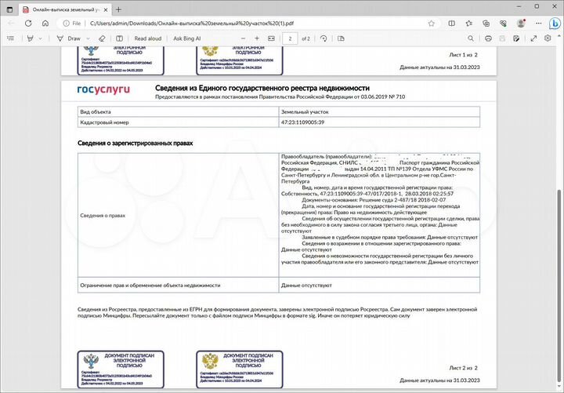The height and width of the screenshot is (393, 564).
Task: Click title Сведения из Единого государственного реестра
Action: [x=262, y=88]
